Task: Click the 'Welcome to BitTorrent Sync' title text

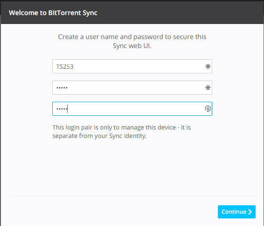Action: click(x=53, y=13)
